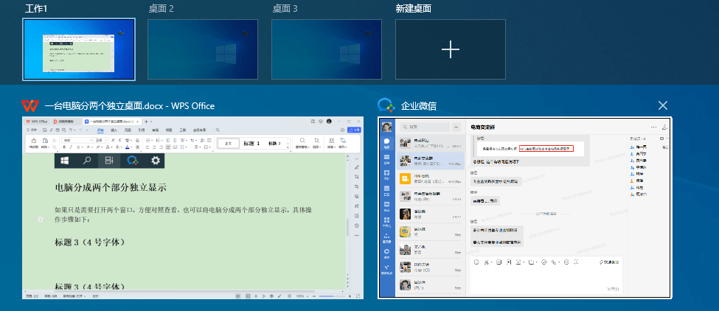Start 快速会议 in the 企业微信 chat
Screen dimensions: 719x311
609,262
